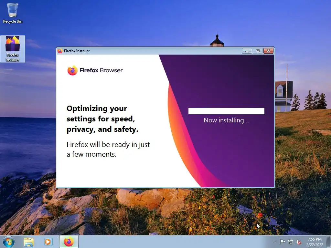Close the Firefox Installer window
The image size is (331, 248).
(x=268, y=51)
